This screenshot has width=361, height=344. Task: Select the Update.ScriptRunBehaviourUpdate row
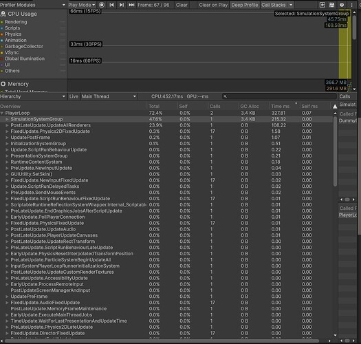coord(166,150)
